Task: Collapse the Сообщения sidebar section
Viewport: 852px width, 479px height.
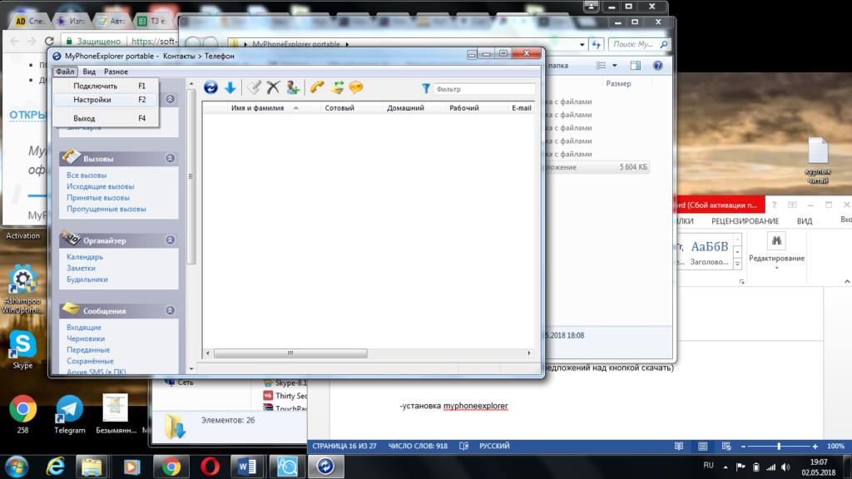Action: pos(171,310)
